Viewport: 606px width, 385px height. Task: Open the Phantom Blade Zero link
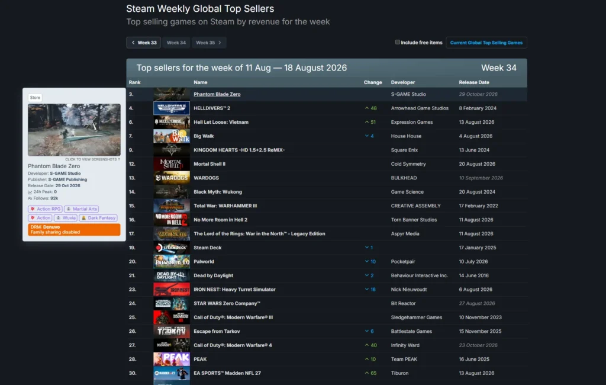coord(217,94)
